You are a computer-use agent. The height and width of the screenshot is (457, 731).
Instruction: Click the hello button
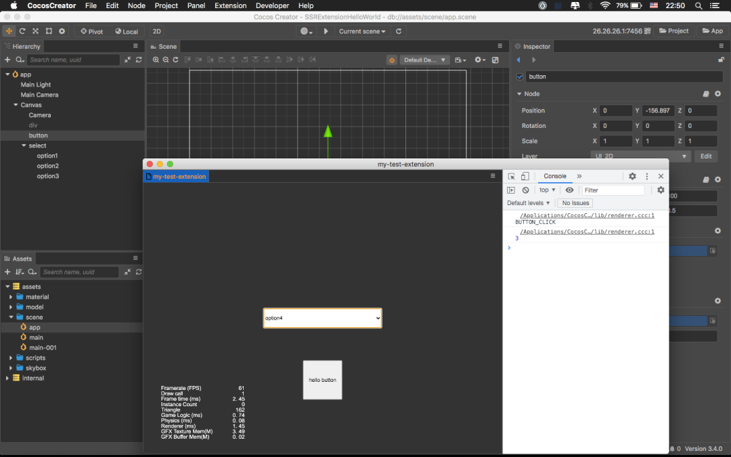(x=322, y=380)
